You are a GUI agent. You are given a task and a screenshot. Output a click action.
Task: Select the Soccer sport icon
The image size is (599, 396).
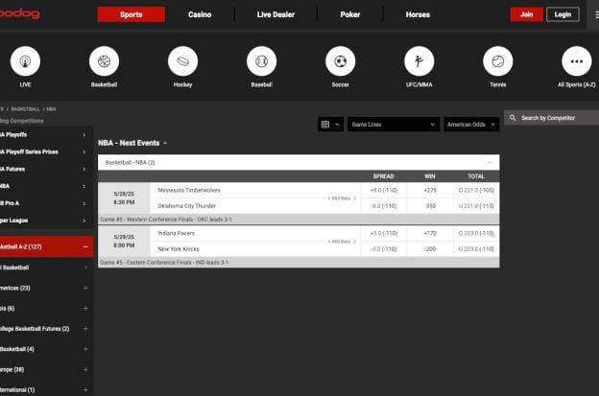(x=340, y=62)
